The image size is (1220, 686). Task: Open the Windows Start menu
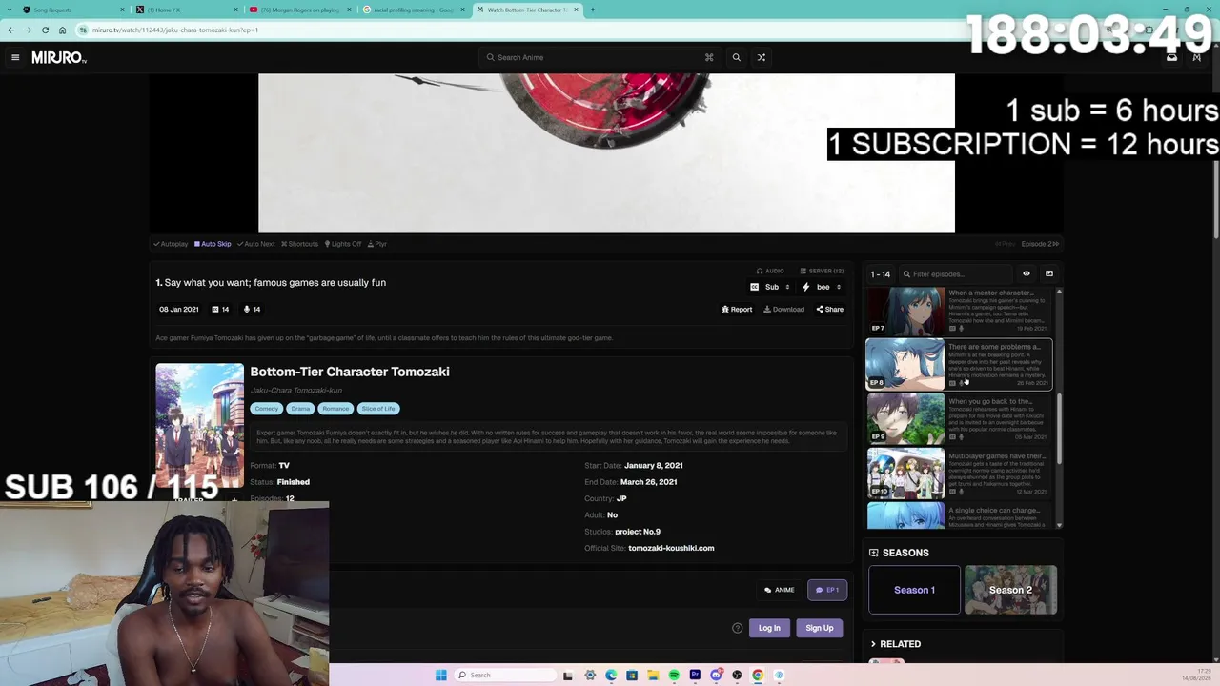coord(441,676)
